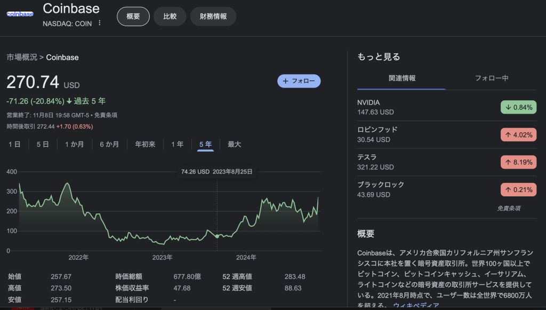Click the NVIDIA down 0.84% change badge

point(517,107)
